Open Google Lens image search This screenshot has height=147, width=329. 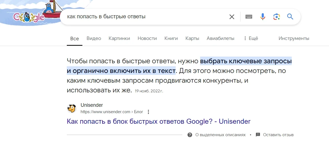276,17
